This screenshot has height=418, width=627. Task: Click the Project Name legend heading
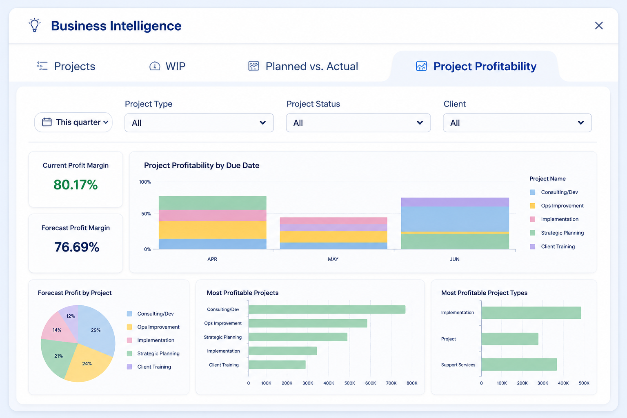click(x=547, y=179)
